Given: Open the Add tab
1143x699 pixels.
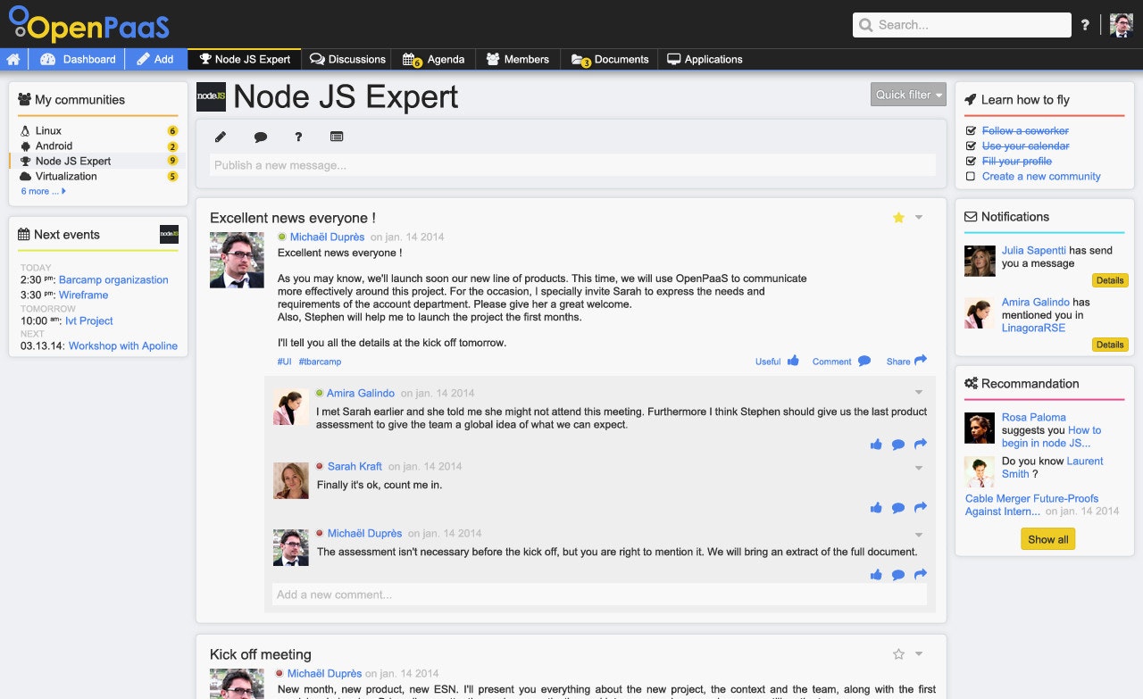Looking at the screenshot, I should pos(156,59).
